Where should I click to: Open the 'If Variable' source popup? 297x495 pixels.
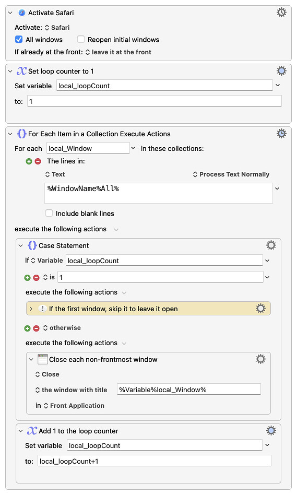(x=46, y=261)
